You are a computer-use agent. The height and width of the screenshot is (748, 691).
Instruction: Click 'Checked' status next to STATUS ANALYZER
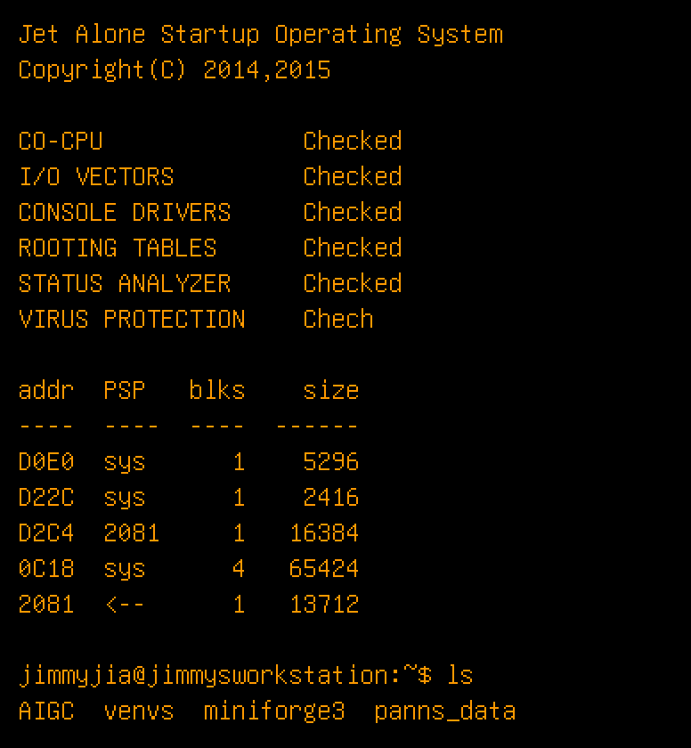click(353, 283)
